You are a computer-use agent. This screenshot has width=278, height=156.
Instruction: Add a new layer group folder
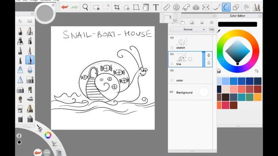182,23
